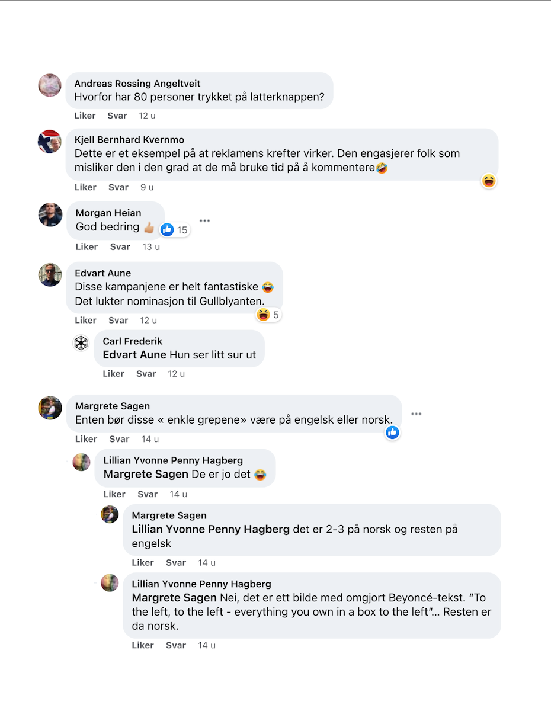This screenshot has width=551, height=711.
Task: Open Margrete Sagen's name on the top-level comment
Action: pos(113,406)
